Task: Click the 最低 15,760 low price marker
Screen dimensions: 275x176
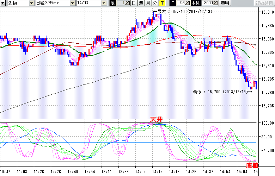Action: (221, 92)
